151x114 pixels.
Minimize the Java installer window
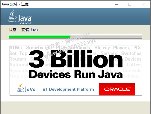pyautogui.click(x=116, y=4)
